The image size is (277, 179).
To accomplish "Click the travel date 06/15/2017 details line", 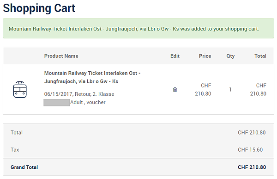I will (79, 94).
